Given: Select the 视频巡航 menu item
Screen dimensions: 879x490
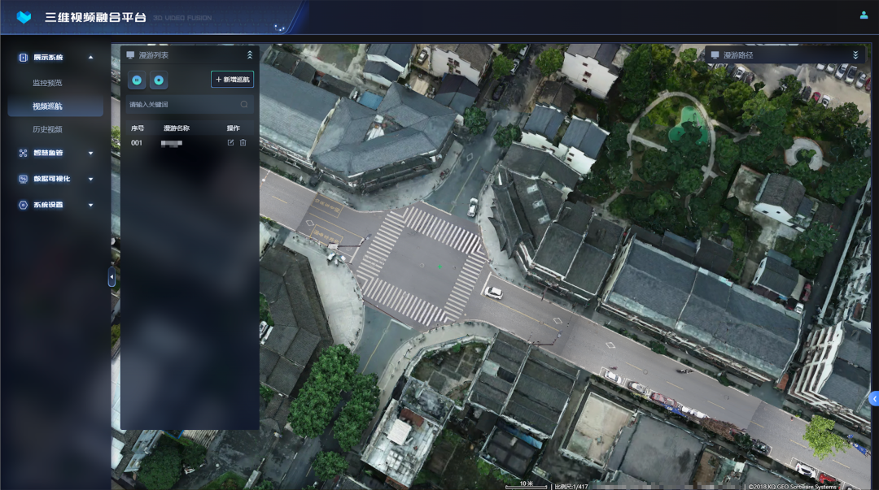Looking at the screenshot, I should [47, 106].
